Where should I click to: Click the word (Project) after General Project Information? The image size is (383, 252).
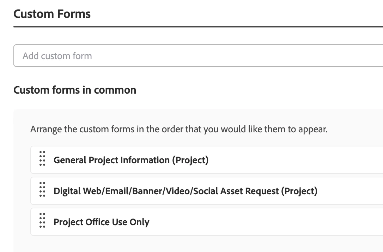coord(190,160)
